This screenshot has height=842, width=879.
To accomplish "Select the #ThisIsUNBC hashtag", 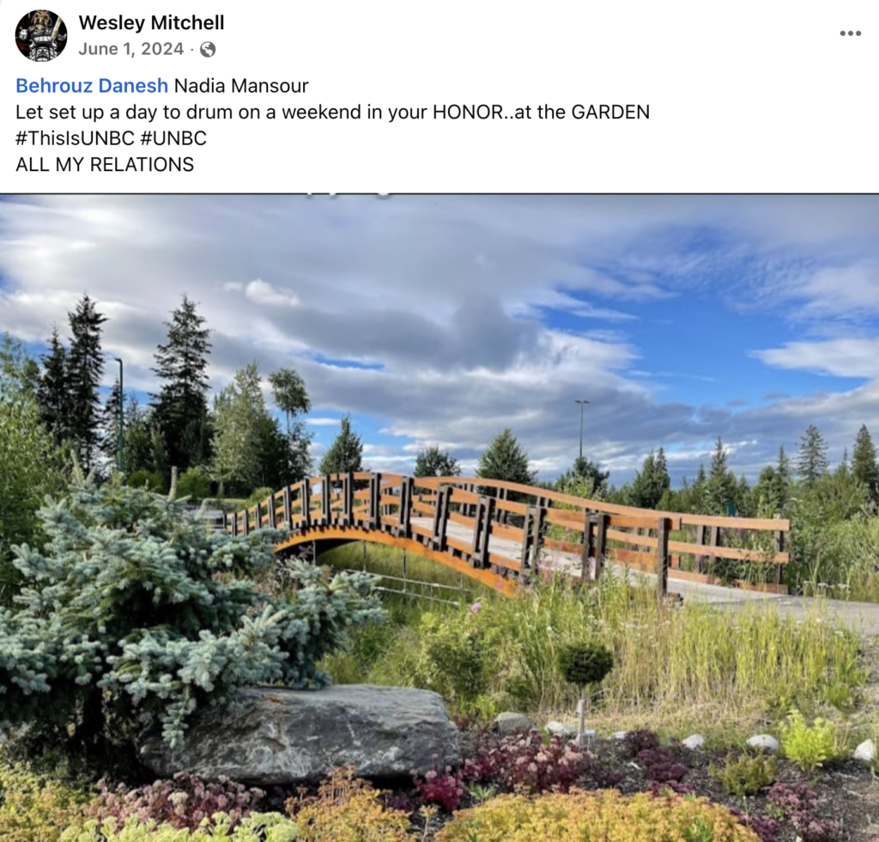I will [x=76, y=138].
